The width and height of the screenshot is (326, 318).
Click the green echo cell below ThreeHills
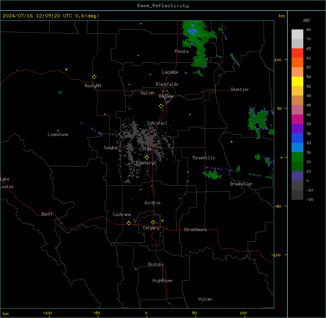213,174
